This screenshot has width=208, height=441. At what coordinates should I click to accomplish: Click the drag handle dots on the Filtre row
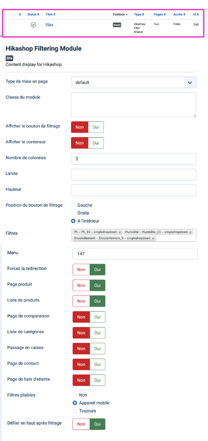20,25
